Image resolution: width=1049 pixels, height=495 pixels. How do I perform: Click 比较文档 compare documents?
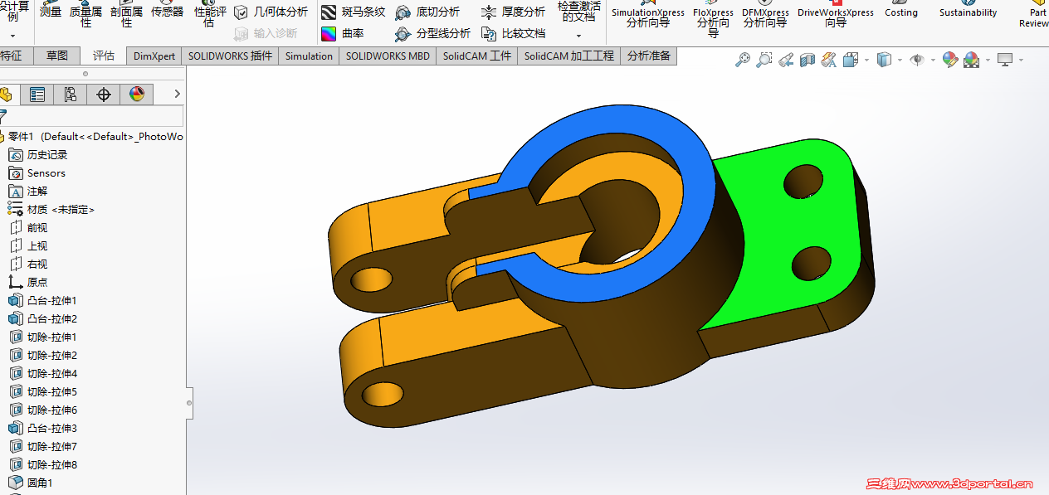[x=514, y=33]
